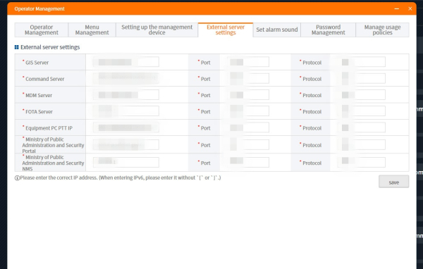The height and width of the screenshot is (269, 423).
Task: Click the MDM Server label
Action: click(39, 95)
